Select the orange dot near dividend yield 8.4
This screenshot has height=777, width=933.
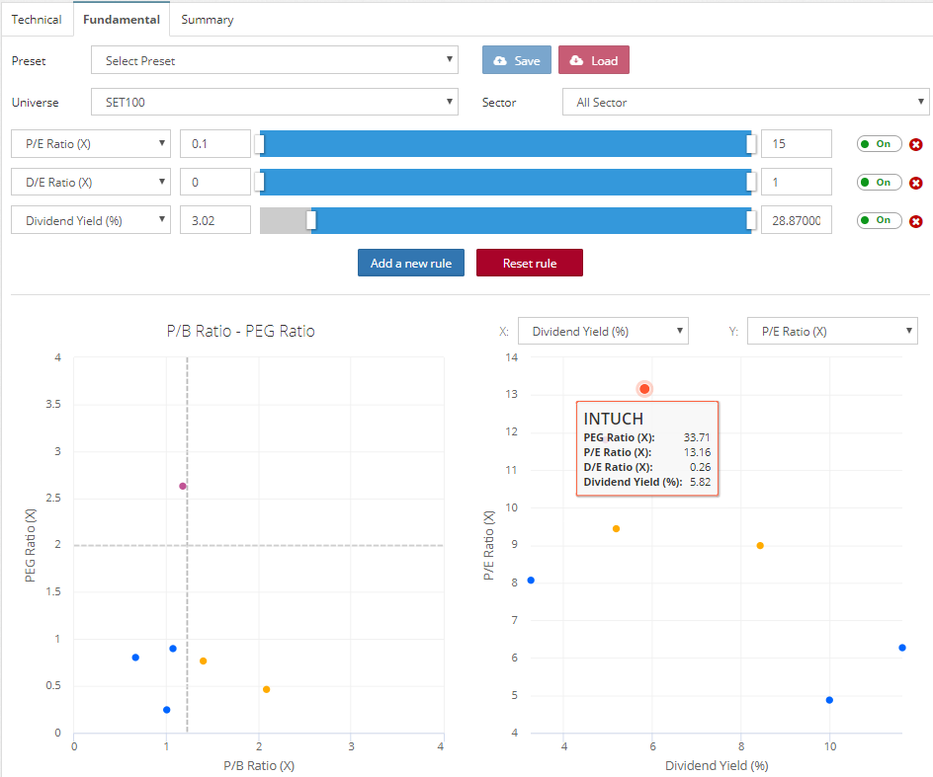tap(760, 545)
